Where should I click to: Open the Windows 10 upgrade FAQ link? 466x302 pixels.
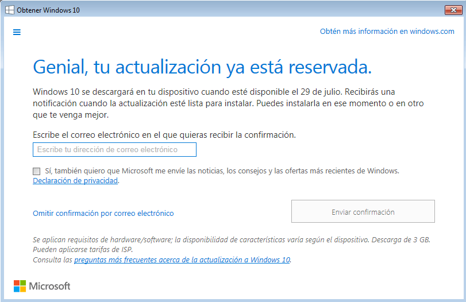click(x=182, y=260)
